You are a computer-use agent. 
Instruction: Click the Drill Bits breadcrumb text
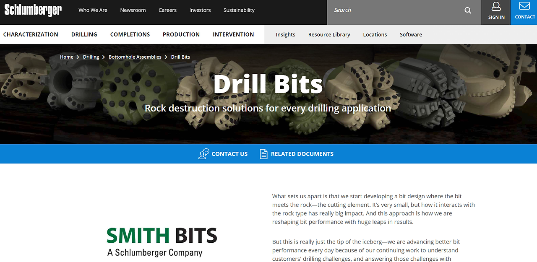(x=180, y=57)
